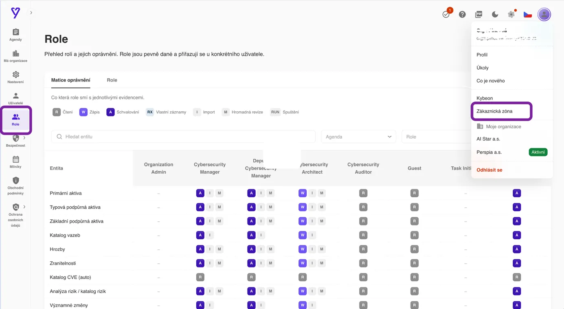Screen dimensions: 564x309
Task: Click the Hrozby entity row label
Action: coord(57,249)
